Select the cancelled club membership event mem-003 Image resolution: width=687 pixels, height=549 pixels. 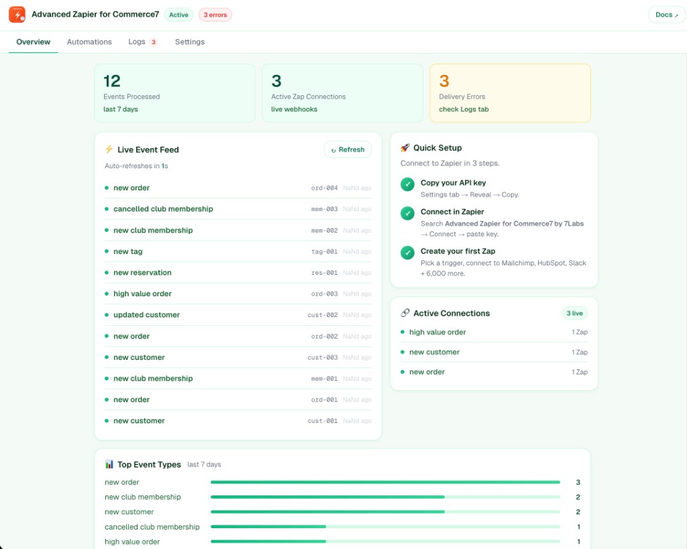[x=238, y=209]
